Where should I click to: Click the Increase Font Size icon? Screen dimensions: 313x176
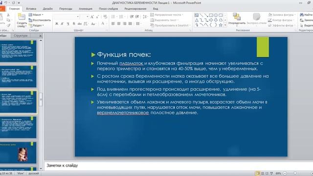92,17
